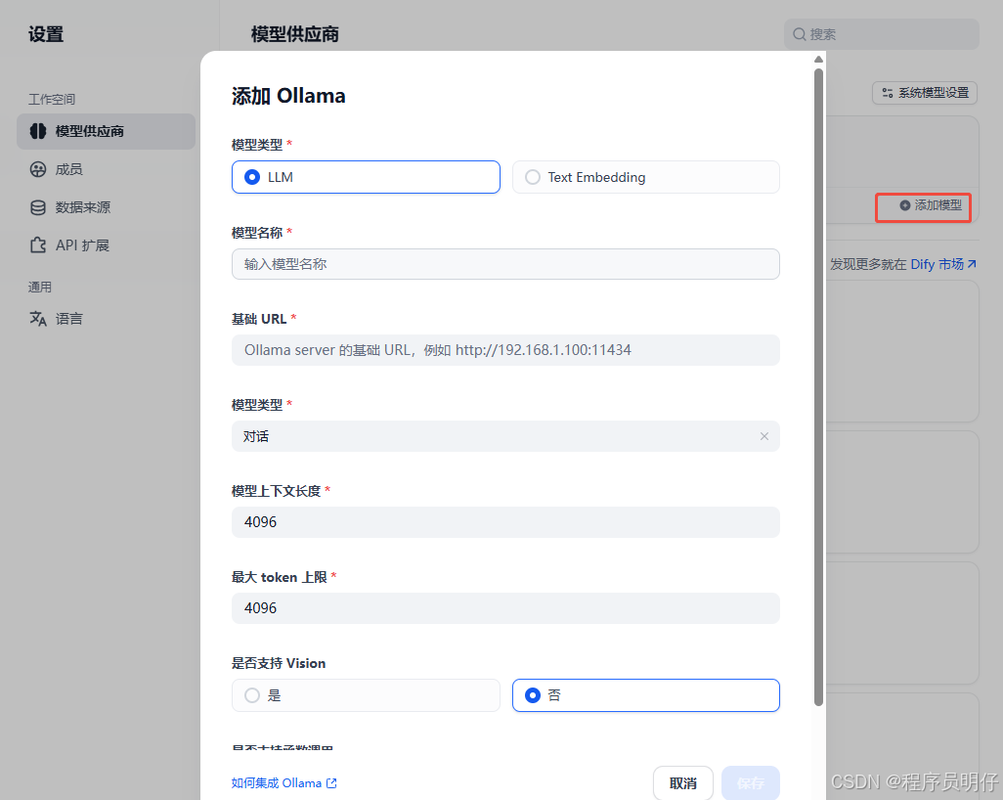Open the 如何集成 Ollama help link

pyautogui.click(x=283, y=782)
